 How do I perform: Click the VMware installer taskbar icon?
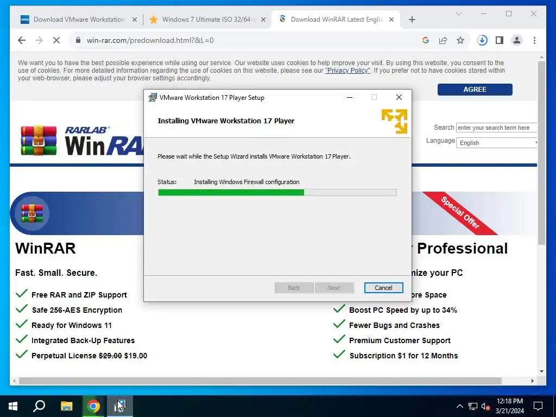[120, 406]
